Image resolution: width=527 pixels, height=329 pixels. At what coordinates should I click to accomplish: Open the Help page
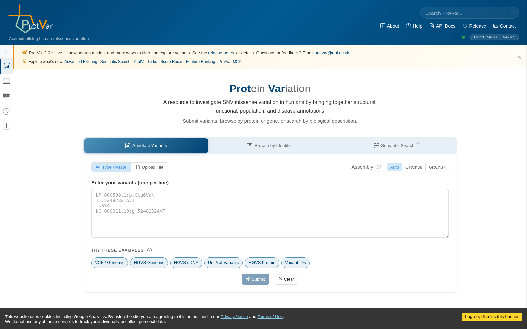click(x=414, y=26)
